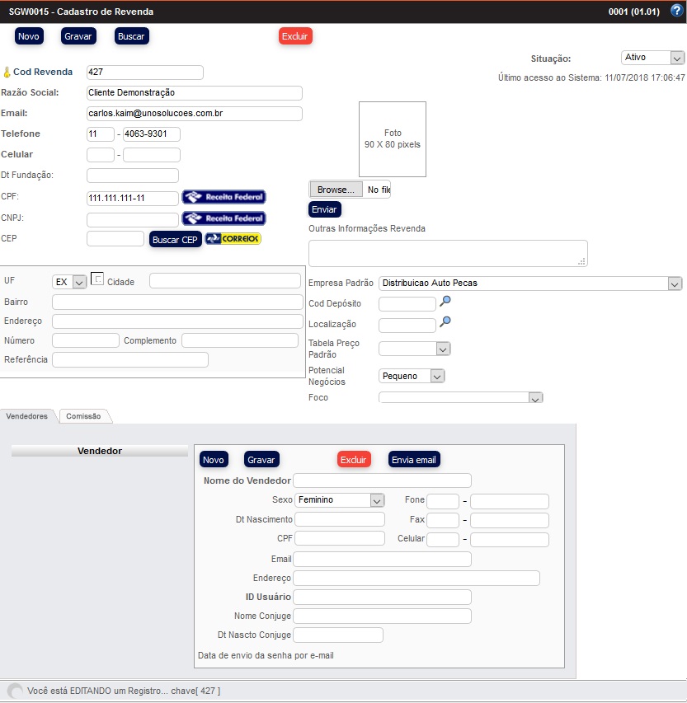Expand the UF state dropdown

(x=69, y=282)
